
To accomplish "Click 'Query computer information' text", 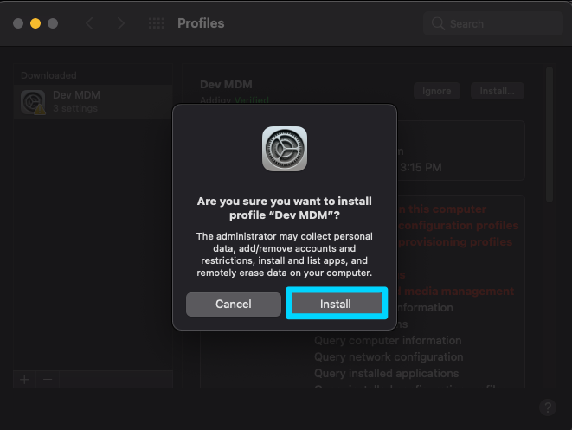I will (388, 340).
